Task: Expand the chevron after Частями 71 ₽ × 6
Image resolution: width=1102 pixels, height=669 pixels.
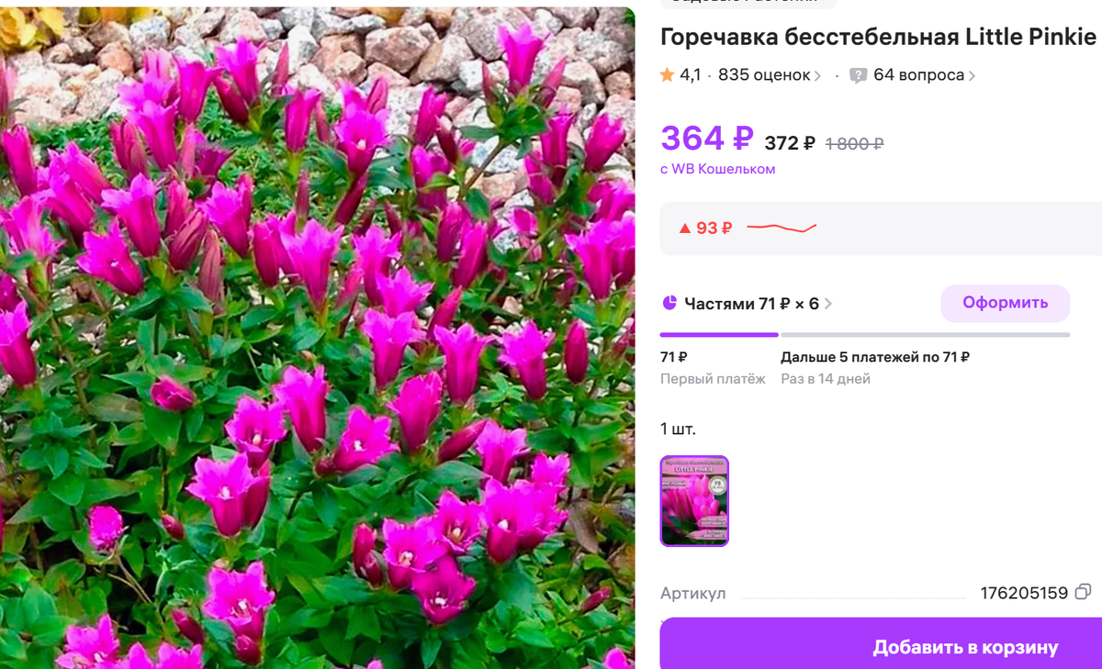Action: click(x=827, y=304)
